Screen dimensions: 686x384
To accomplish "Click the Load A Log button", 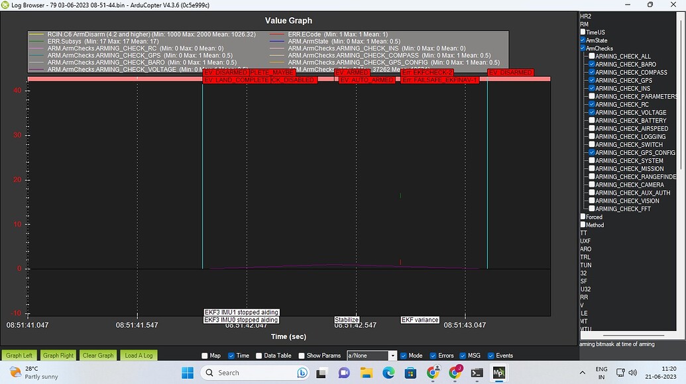I will click(138, 356).
